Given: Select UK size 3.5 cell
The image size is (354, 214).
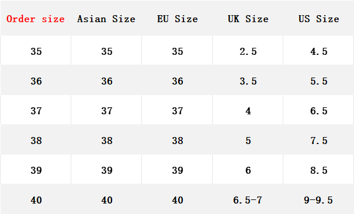Looking at the screenshot, I should point(248,81).
